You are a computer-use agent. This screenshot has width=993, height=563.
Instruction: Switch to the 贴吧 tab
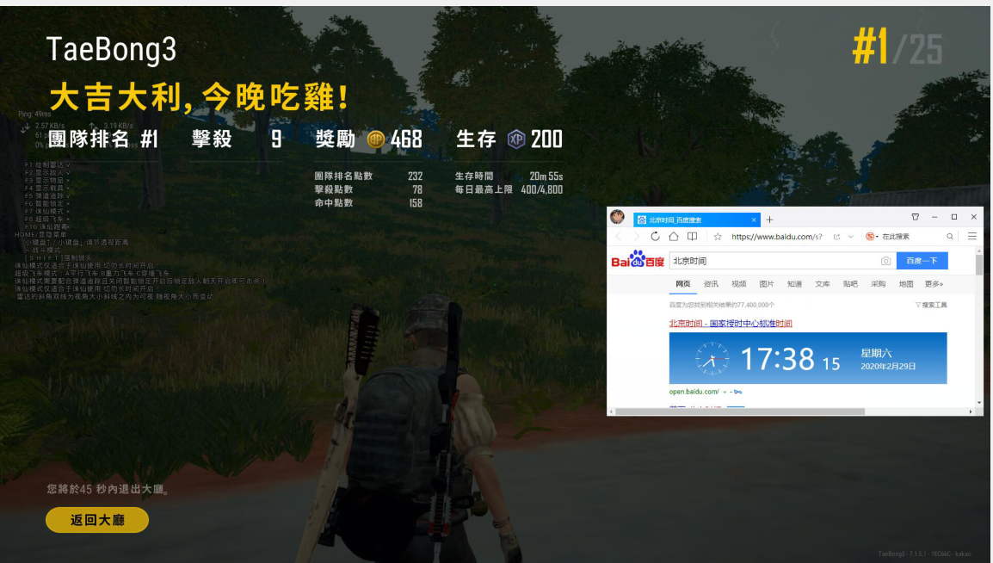coord(850,284)
